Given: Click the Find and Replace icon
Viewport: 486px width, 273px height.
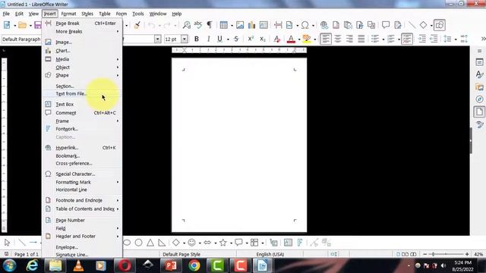Looking at the screenshot, I should point(186,25).
